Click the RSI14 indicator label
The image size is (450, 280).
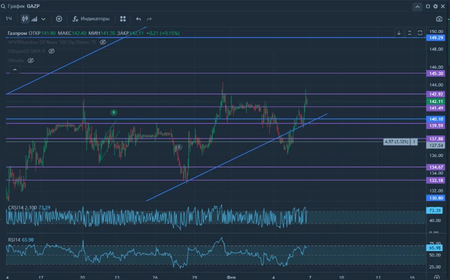14,240
